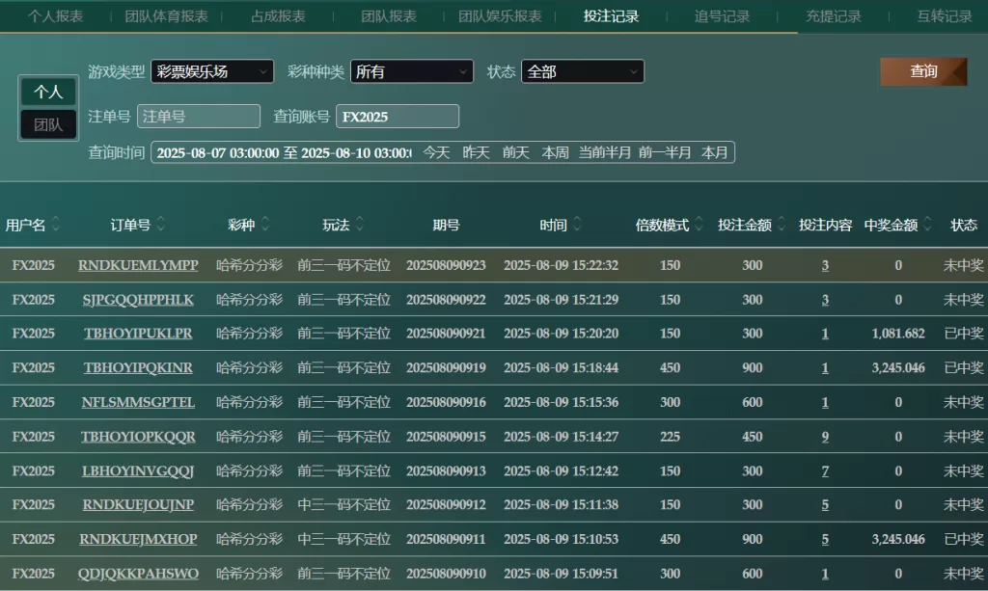This screenshot has height=591, width=988.
Task: Choose the 当前半月 time shortcut
Action: [604, 153]
